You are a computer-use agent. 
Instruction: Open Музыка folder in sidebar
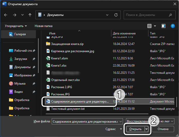pyautogui.click(x=20, y=84)
